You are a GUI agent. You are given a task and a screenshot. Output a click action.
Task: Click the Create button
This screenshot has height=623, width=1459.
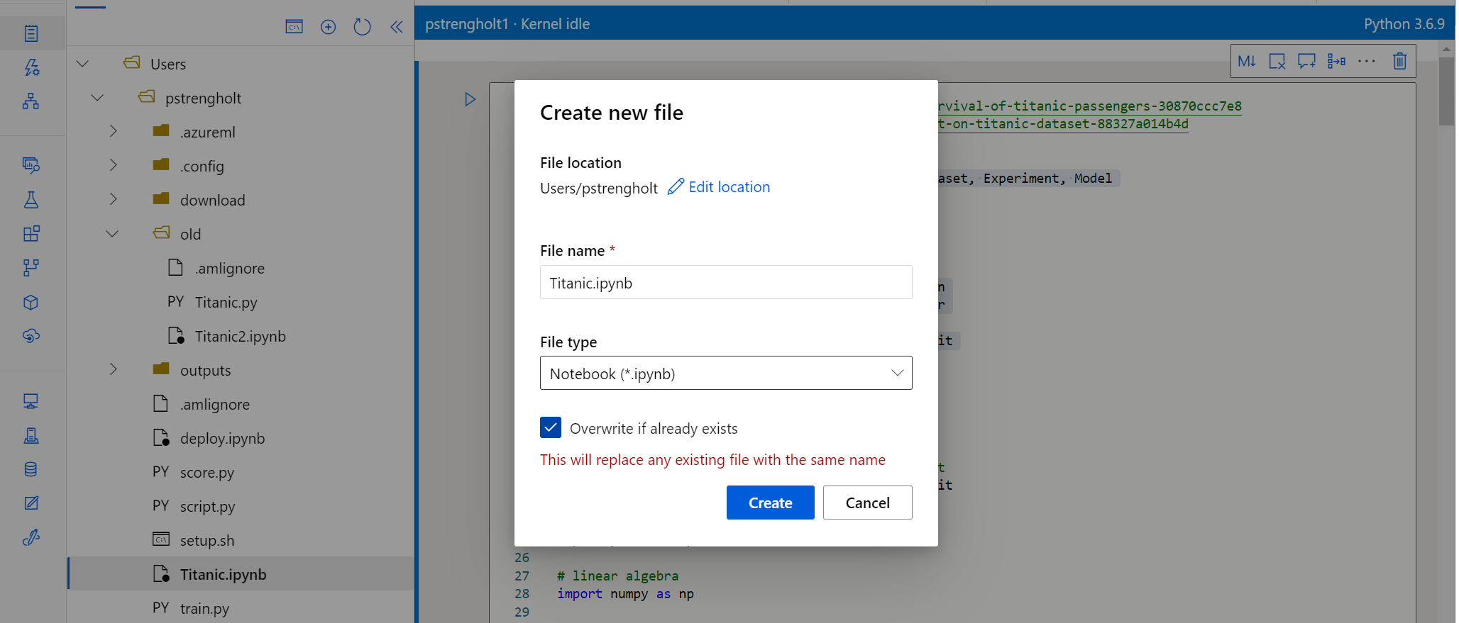[x=770, y=503]
